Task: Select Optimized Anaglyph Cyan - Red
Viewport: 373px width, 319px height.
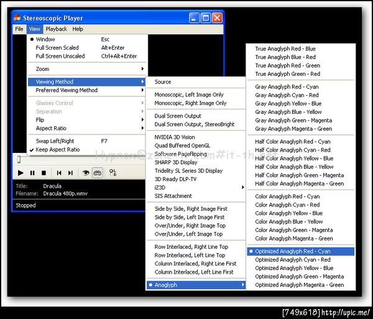Action: [x=301, y=260]
